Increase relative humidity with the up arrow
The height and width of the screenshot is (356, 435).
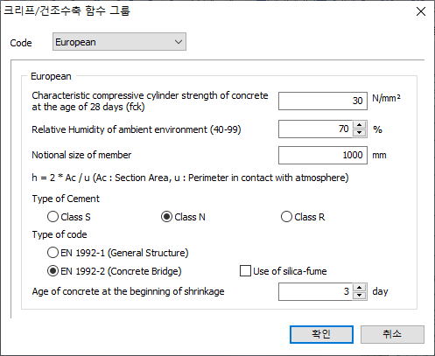[x=360, y=125]
